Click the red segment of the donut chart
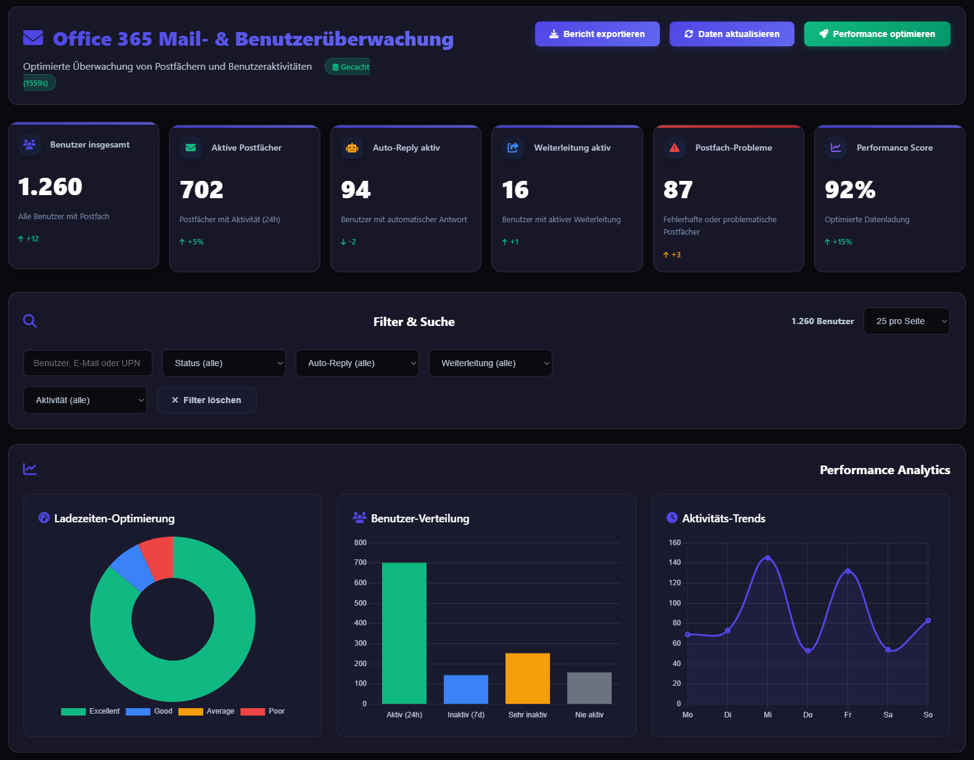This screenshot has width=974, height=760. pyautogui.click(x=159, y=558)
